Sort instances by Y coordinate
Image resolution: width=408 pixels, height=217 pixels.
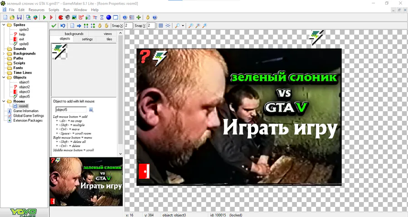pyautogui.click(x=92, y=25)
